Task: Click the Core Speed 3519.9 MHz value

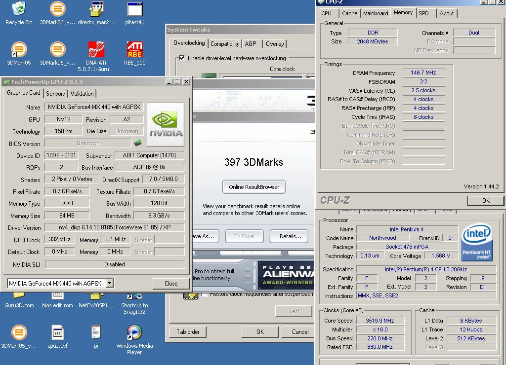Action: pyautogui.click(x=380, y=321)
